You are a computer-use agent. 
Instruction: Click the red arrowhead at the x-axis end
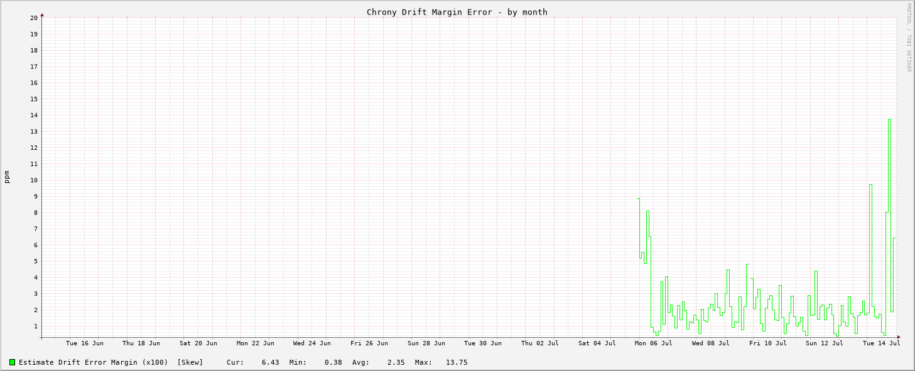(899, 337)
